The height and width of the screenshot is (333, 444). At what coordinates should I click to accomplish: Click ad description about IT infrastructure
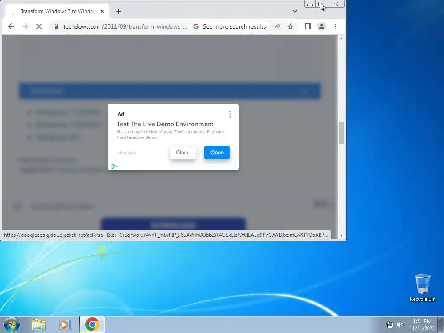pyautogui.click(x=170, y=134)
